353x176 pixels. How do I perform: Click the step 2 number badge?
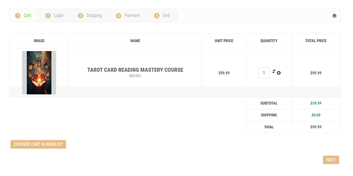pyautogui.click(x=48, y=16)
